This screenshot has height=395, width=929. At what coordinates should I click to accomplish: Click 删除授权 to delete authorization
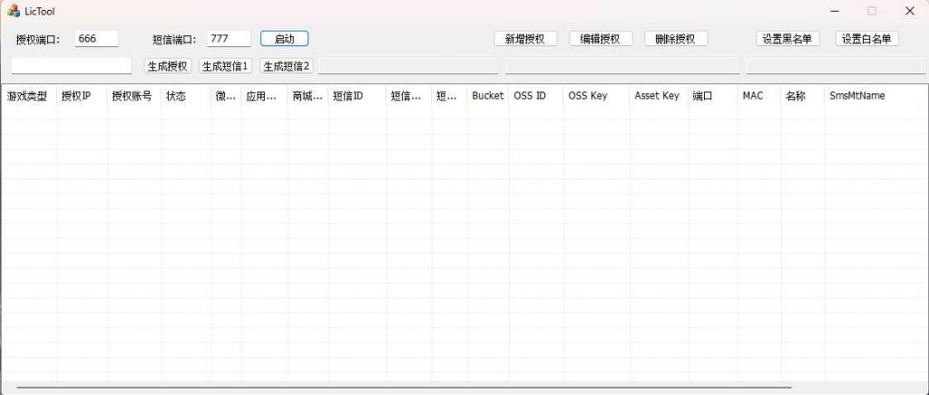[675, 39]
